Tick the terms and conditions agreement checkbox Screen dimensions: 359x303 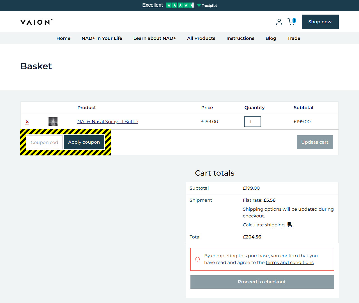(x=197, y=259)
